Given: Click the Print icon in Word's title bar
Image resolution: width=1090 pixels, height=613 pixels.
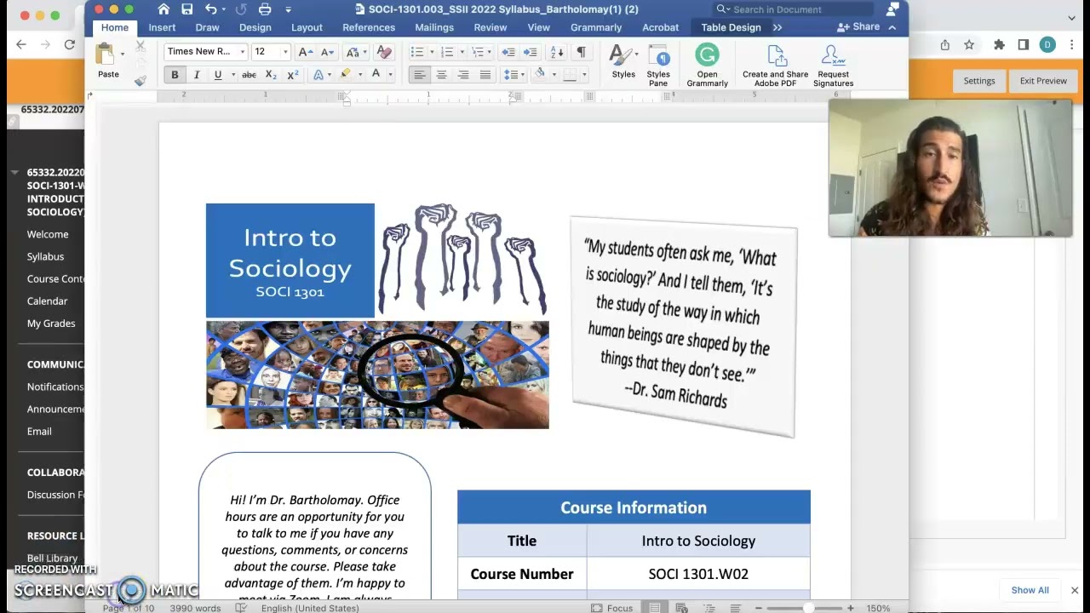Looking at the screenshot, I should point(265,9).
